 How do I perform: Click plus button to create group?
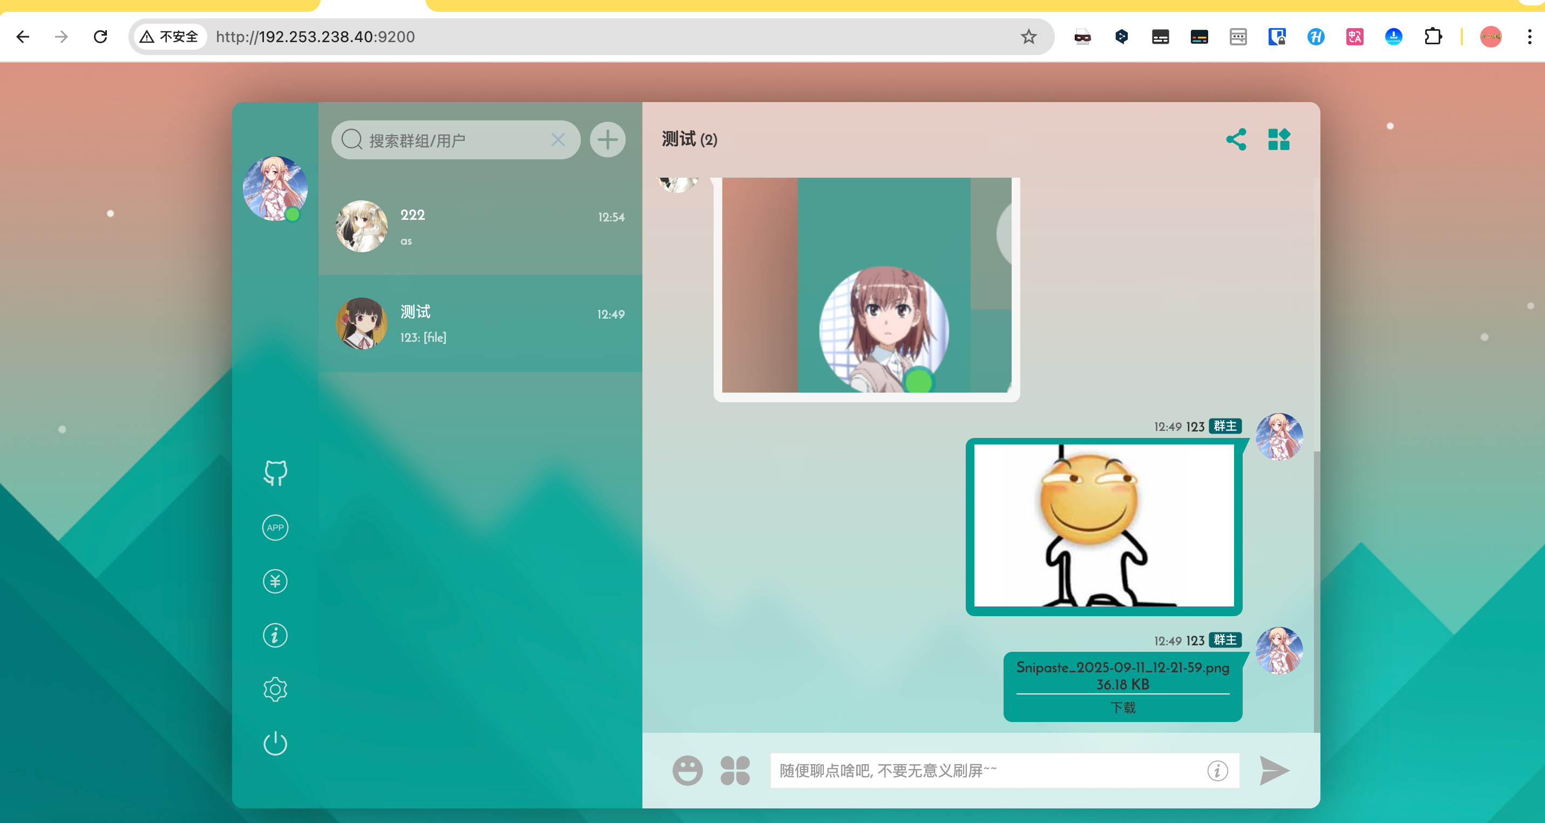coord(607,140)
